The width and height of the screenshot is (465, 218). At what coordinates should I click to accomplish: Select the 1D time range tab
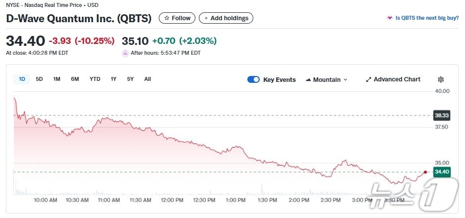[22, 79]
